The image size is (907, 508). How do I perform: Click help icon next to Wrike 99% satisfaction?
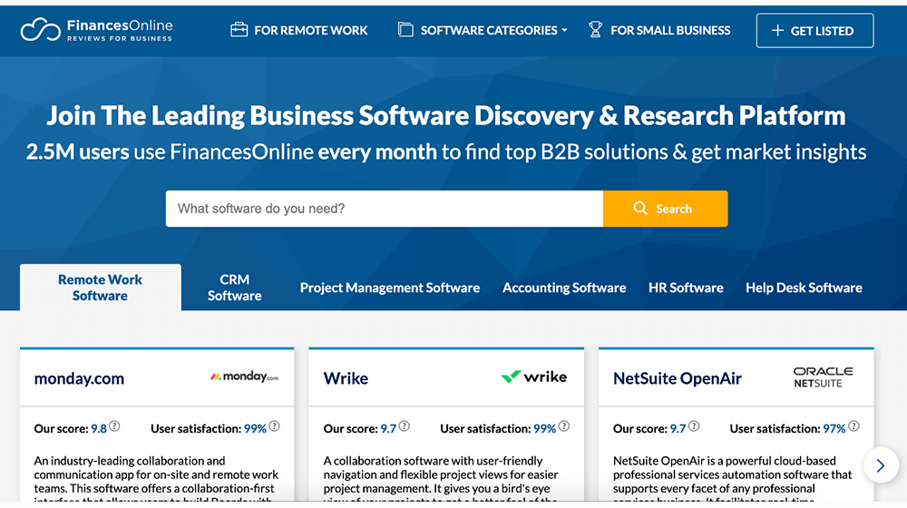click(x=564, y=426)
